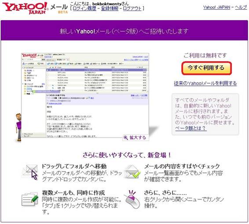Open the Yahoo! JAPAN link at top right

click(216, 7)
